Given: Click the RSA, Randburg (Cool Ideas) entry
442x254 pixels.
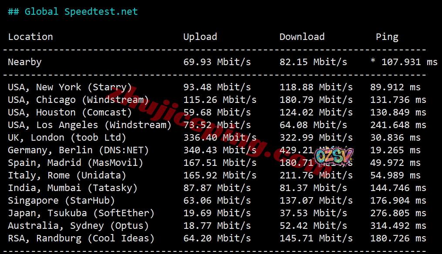Looking at the screenshot, I should [81, 238].
